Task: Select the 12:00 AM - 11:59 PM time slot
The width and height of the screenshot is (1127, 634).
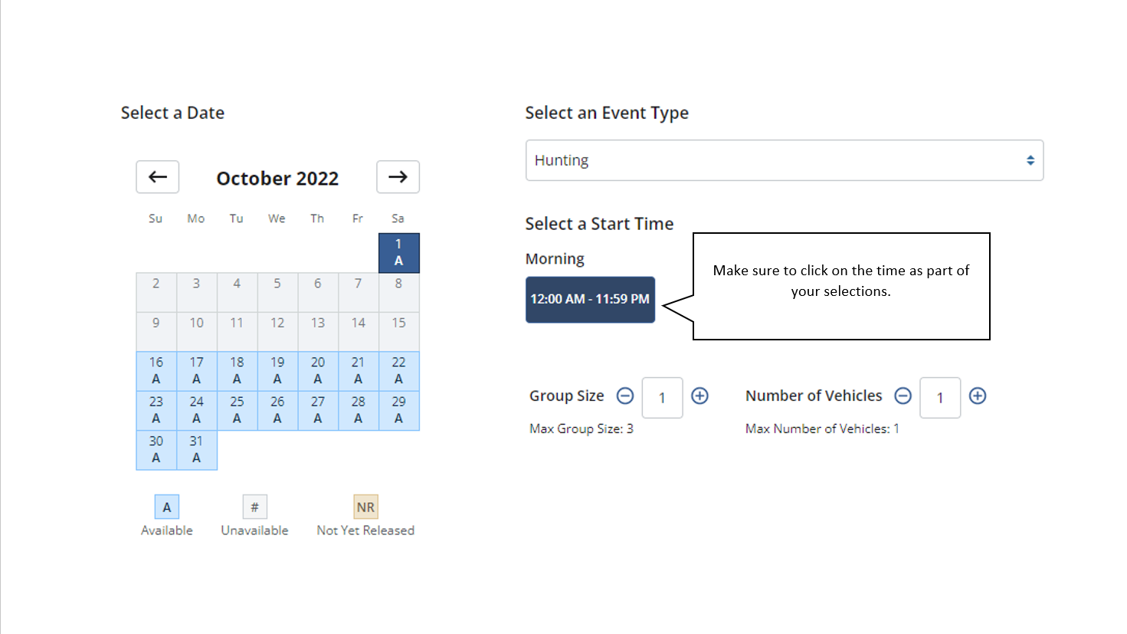Action: pos(590,299)
